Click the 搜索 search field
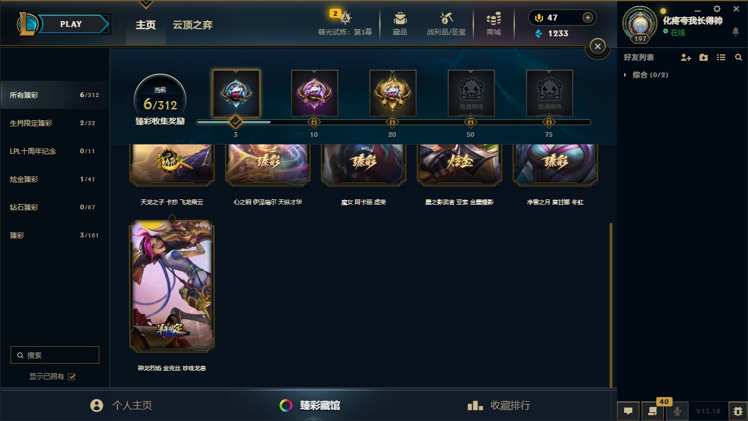The height and width of the screenshot is (421, 748). tap(55, 355)
